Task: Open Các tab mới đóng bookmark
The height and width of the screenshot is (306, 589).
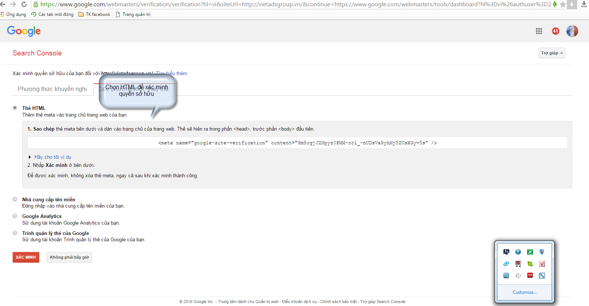Action: 52,14
